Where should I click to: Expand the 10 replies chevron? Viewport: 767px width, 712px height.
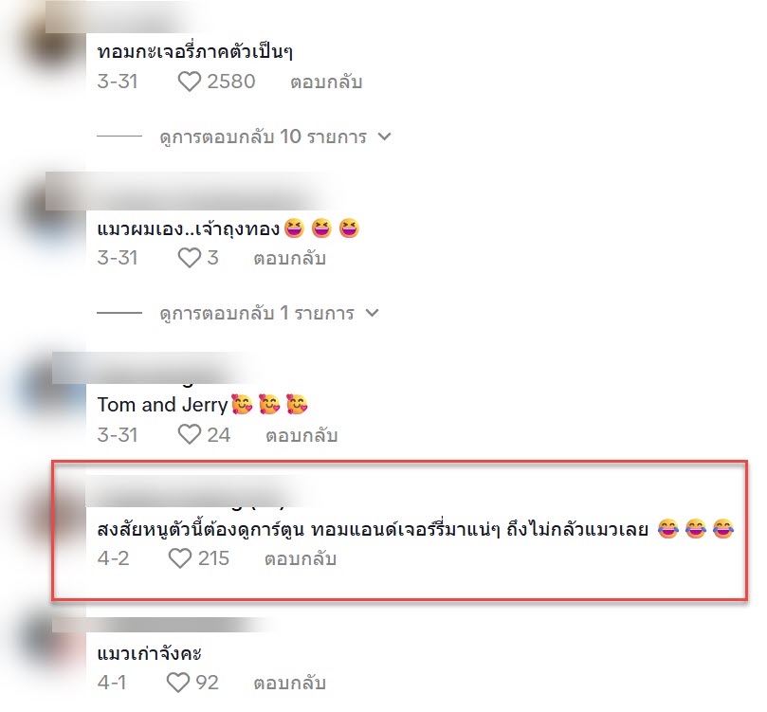(385, 137)
